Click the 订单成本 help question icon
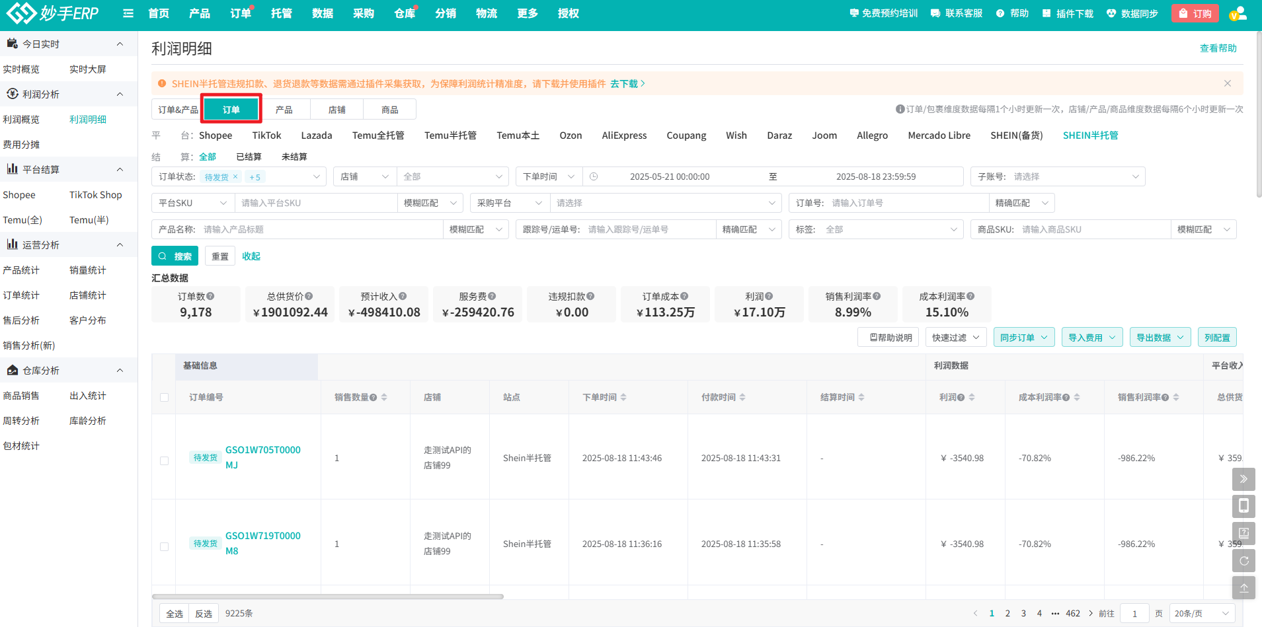The image size is (1262, 627). [x=684, y=297]
